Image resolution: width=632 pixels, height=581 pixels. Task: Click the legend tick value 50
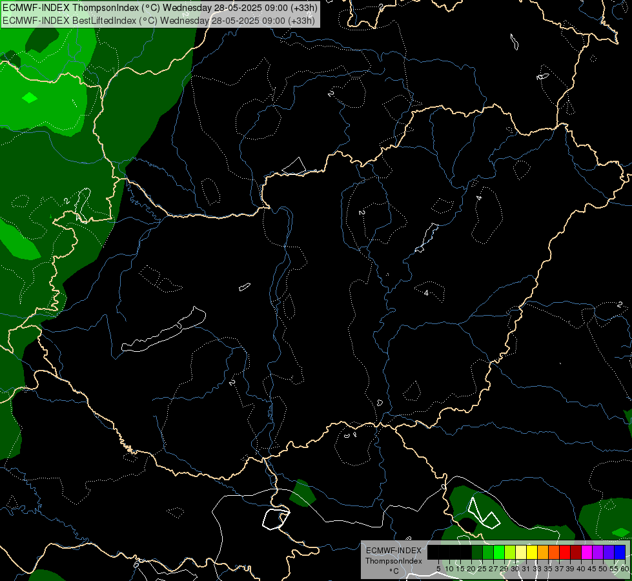point(602,569)
